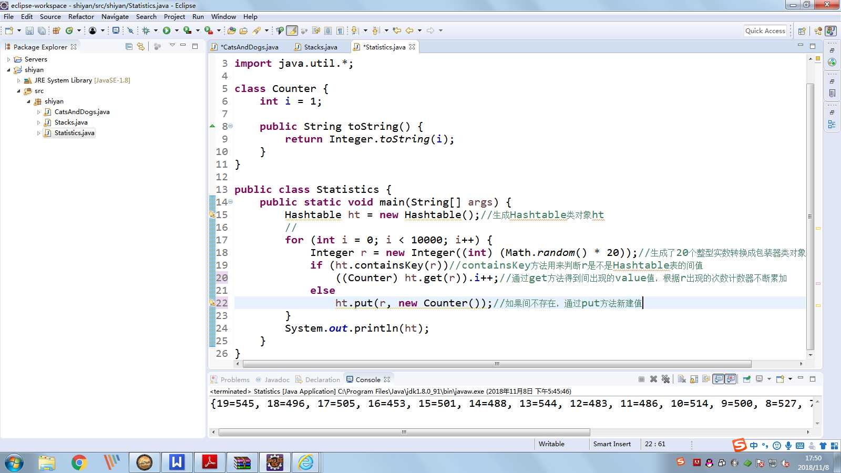Toggle Mark Occurrences highlighter button
This screenshot has width=841, height=473.
point(292,30)
